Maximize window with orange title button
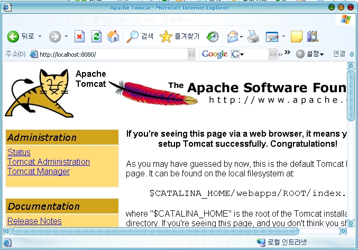 341,7
